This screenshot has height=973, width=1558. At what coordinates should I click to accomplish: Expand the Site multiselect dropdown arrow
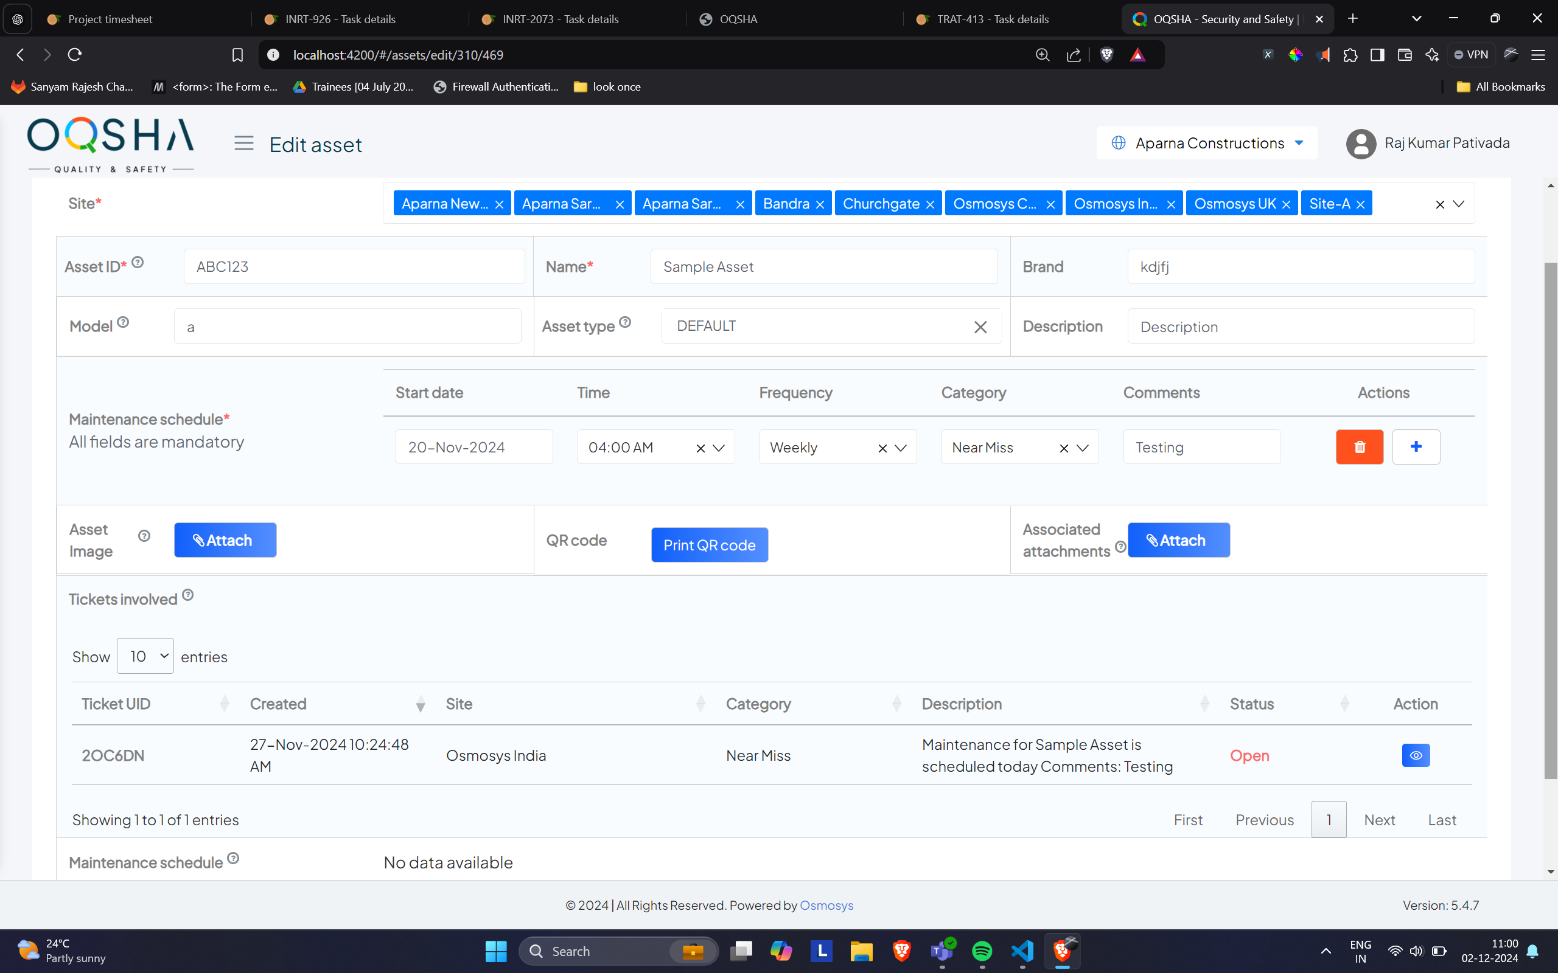[x=1459, y=204]
